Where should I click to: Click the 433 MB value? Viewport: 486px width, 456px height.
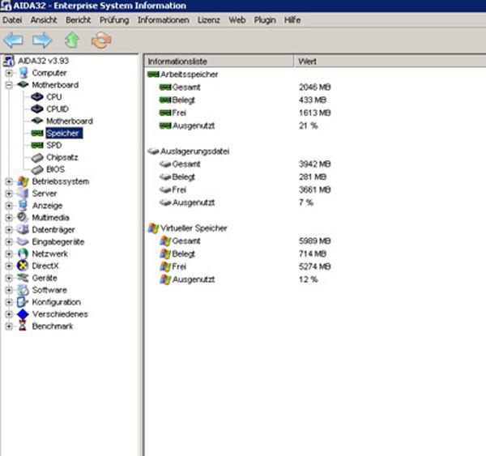(313, 100)
